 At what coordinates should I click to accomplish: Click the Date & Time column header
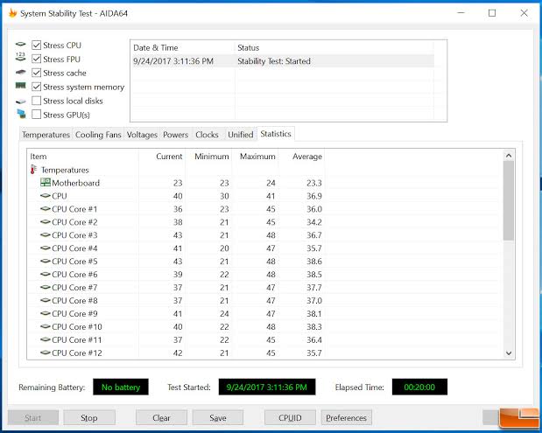click(182, 47)
